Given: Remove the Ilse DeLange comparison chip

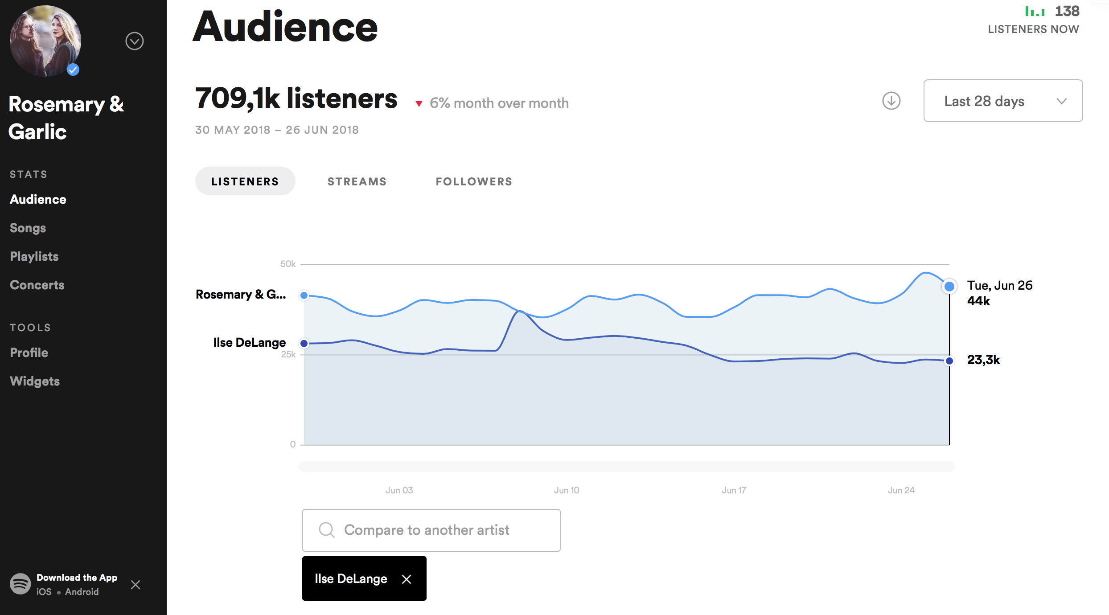Looking at the screenshot, I should pos(406,579).
